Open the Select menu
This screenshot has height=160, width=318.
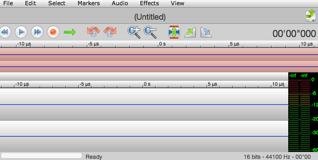tap(57, 3)
